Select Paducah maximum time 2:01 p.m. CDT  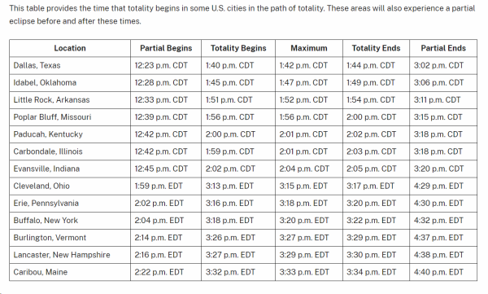tap(303, 134)
